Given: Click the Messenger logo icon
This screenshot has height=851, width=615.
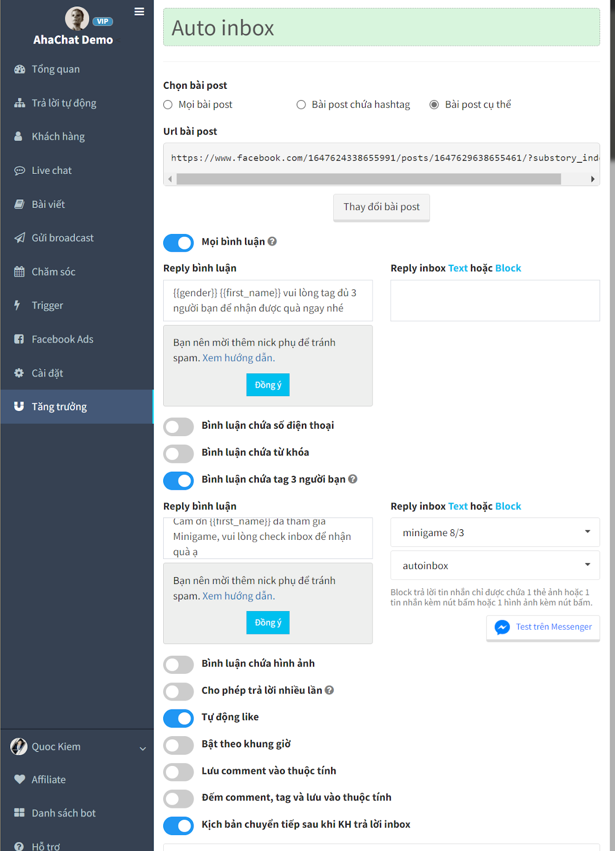Looking at the screenshot, I should pos(502,628).
